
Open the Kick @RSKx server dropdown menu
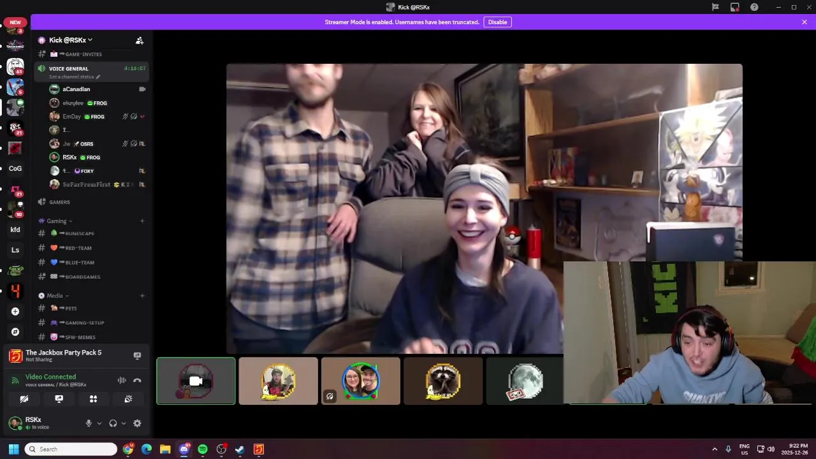pos(71,40)
